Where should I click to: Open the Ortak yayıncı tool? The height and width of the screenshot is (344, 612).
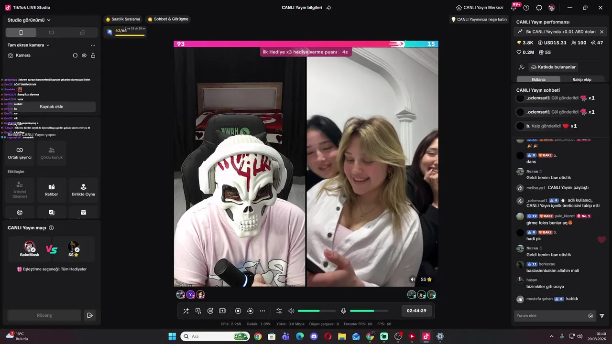coord(20,153)
